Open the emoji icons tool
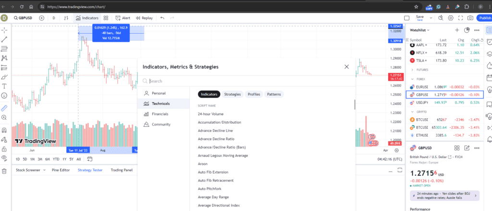 click(4, 96)
